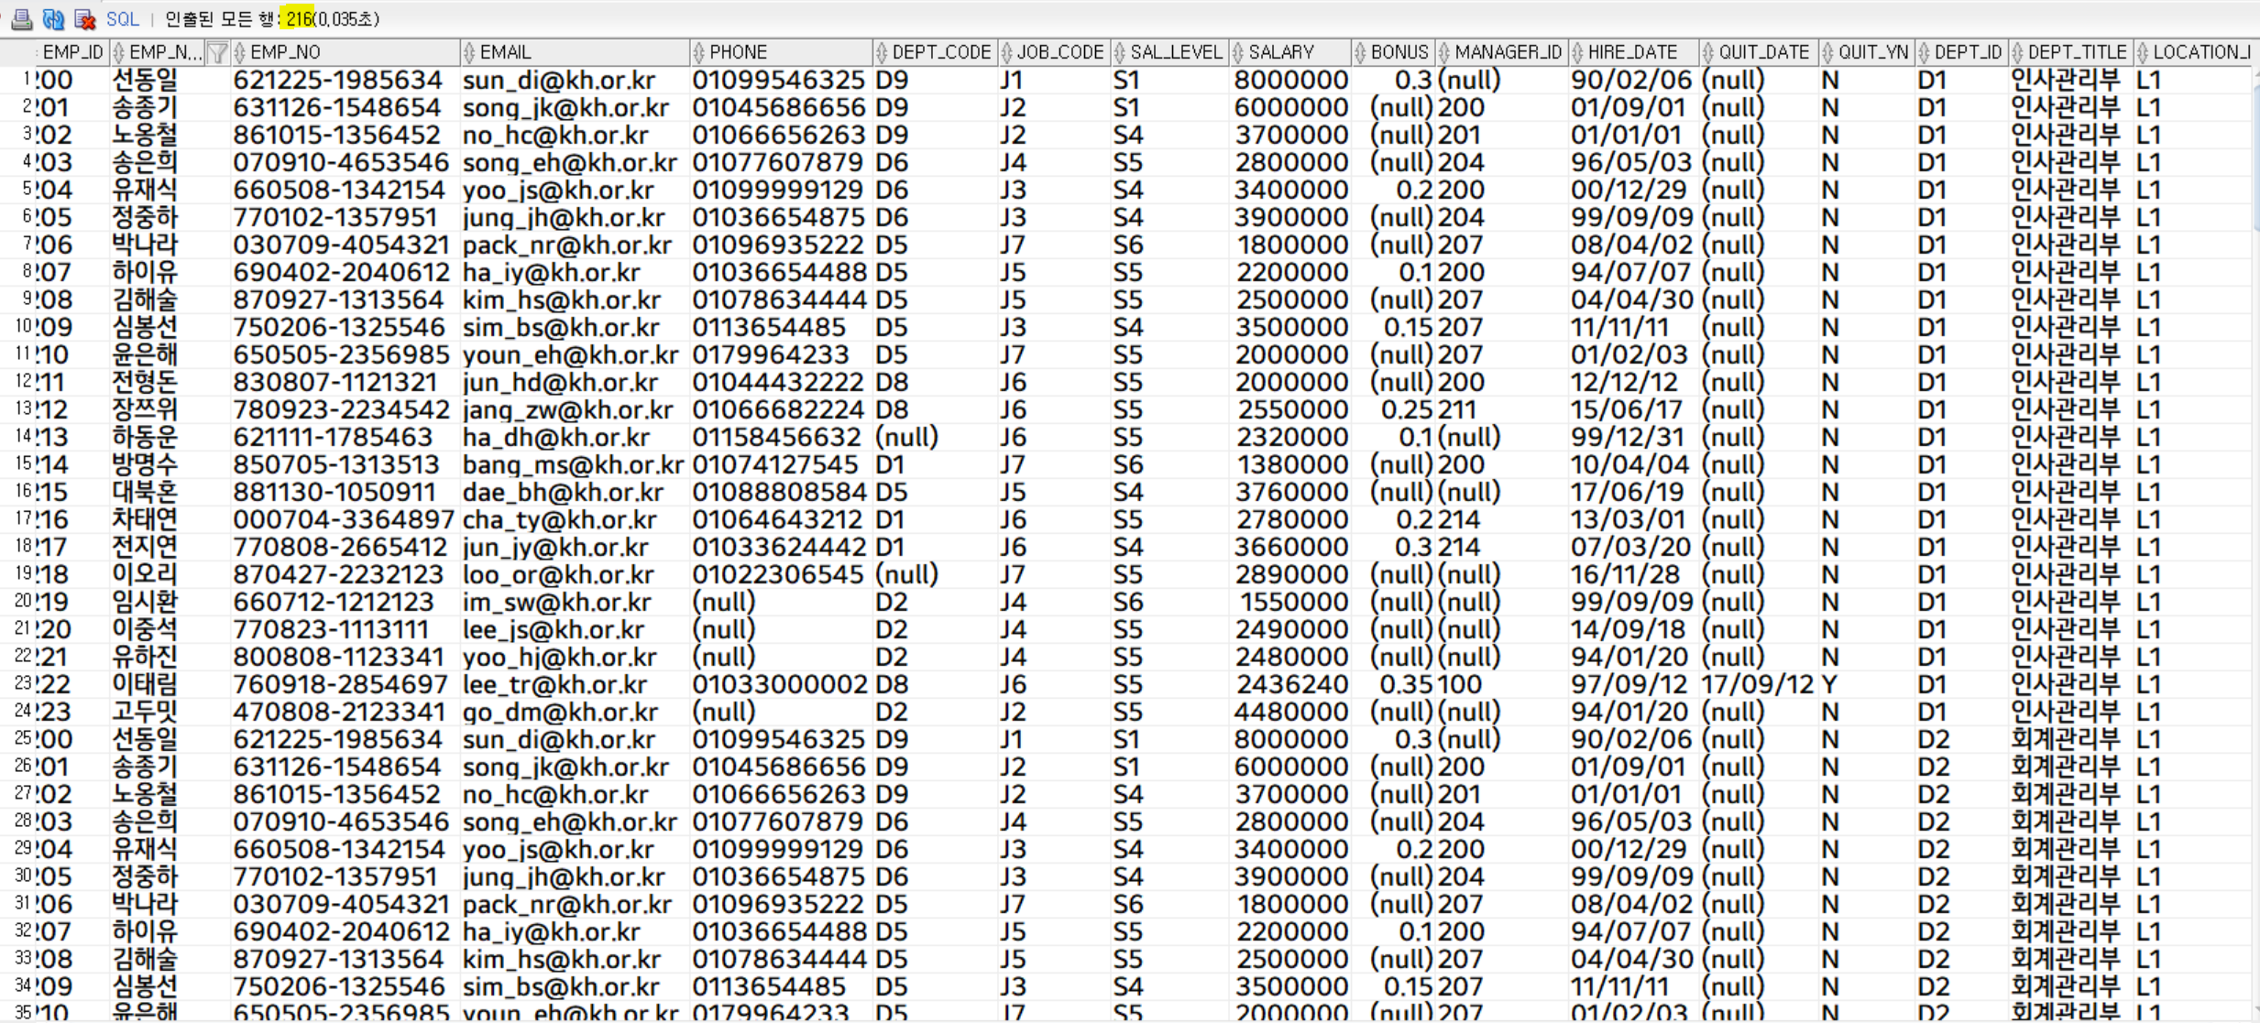Viewport: 2260px width, 1023px height.
Task: Click sort arrows on EMAIL column
Action: 470,52
